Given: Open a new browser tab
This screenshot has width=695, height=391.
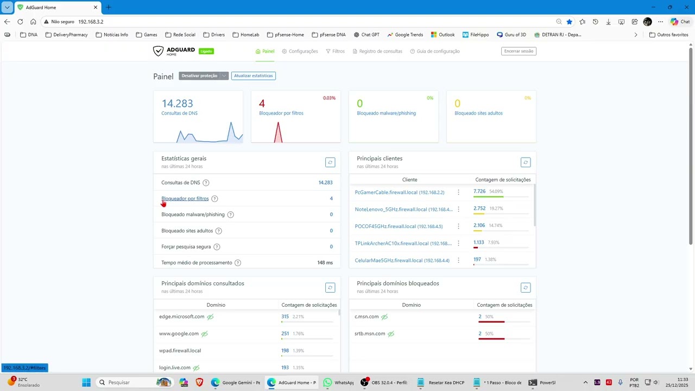Looking at the screenshot, I should 108,8.
